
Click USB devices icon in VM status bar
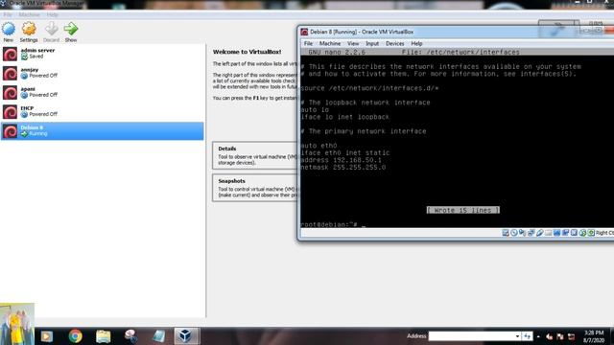coord(540,233)
